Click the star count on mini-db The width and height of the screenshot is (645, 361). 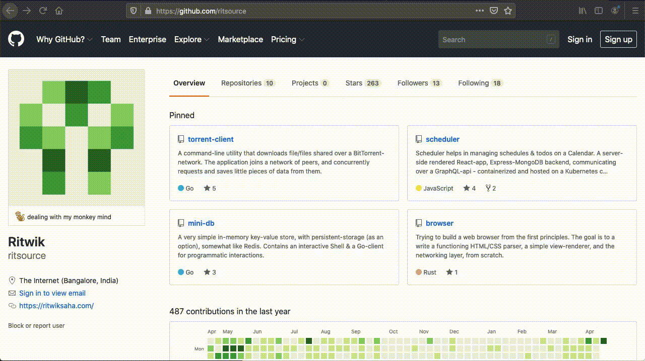point(210,273)
